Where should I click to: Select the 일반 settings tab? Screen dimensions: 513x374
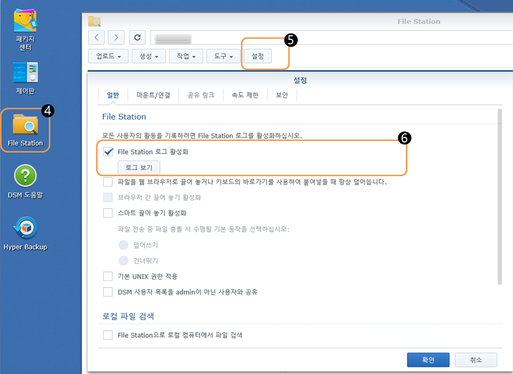tap(113, 95)
